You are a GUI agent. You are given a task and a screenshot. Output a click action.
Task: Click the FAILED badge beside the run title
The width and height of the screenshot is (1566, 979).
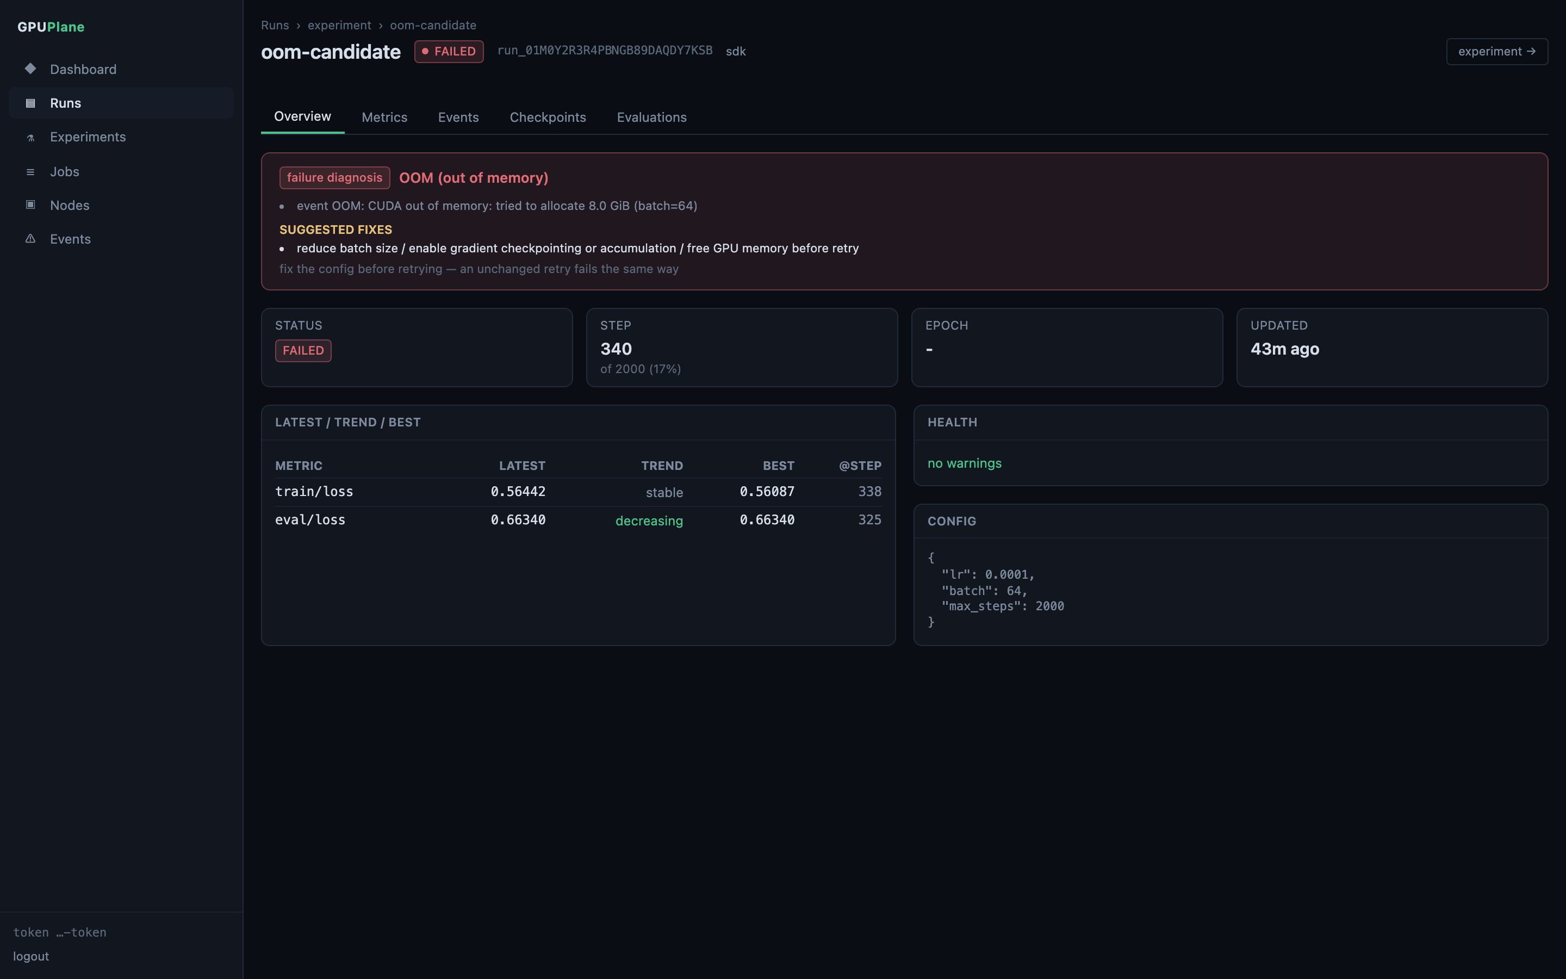pos(449,51)
